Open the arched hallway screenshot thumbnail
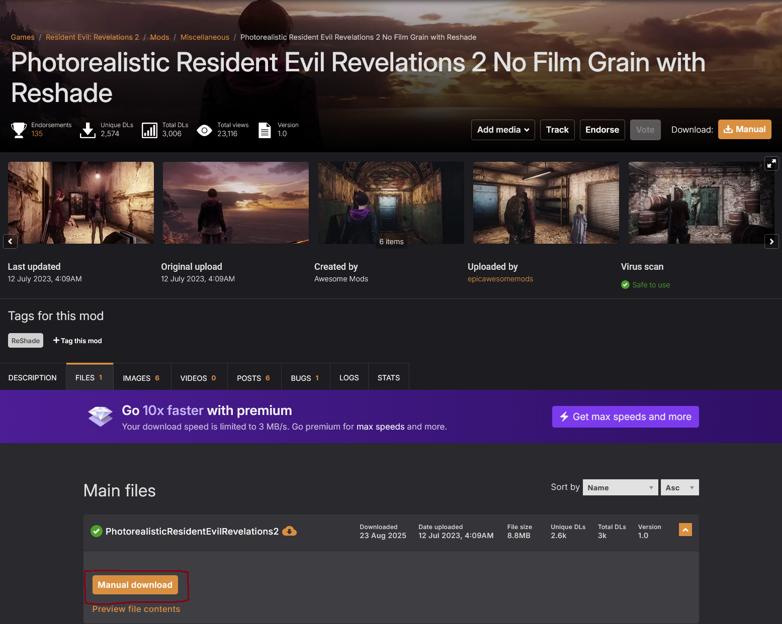The image size is (782, 624). click(x=391, y=202)
